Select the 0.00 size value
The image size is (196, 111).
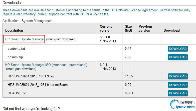click(128, 85)
